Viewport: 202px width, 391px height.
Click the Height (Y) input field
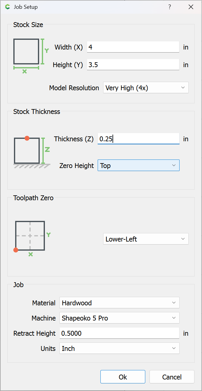pyautogui.click(x=133, y=65)
